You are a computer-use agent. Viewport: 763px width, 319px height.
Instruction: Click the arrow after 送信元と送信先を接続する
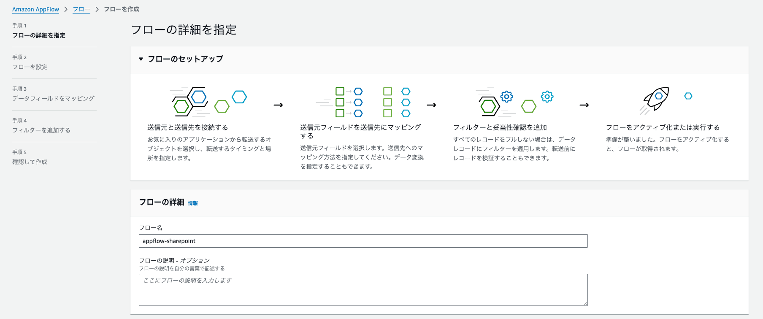tap(278, 105)
